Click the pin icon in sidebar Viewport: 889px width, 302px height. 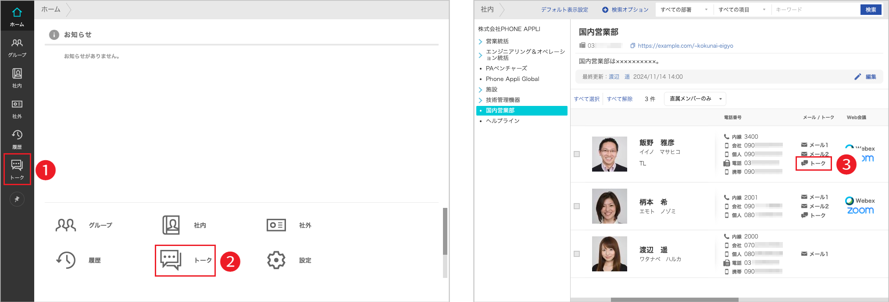coord(17,199)
